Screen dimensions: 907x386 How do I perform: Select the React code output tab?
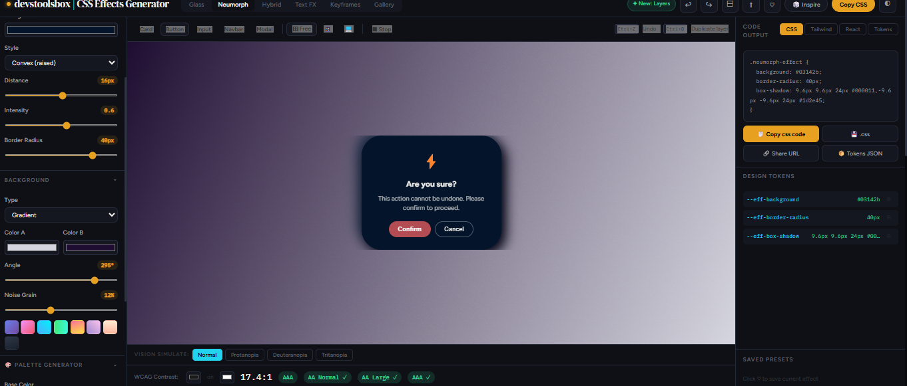[x=853, y=29]
